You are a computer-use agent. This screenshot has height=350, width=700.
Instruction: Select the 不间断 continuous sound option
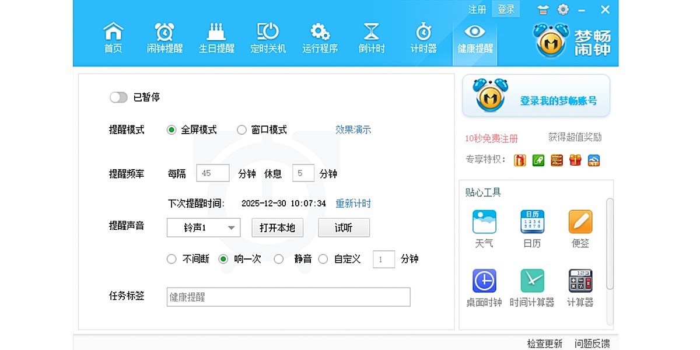171,259
